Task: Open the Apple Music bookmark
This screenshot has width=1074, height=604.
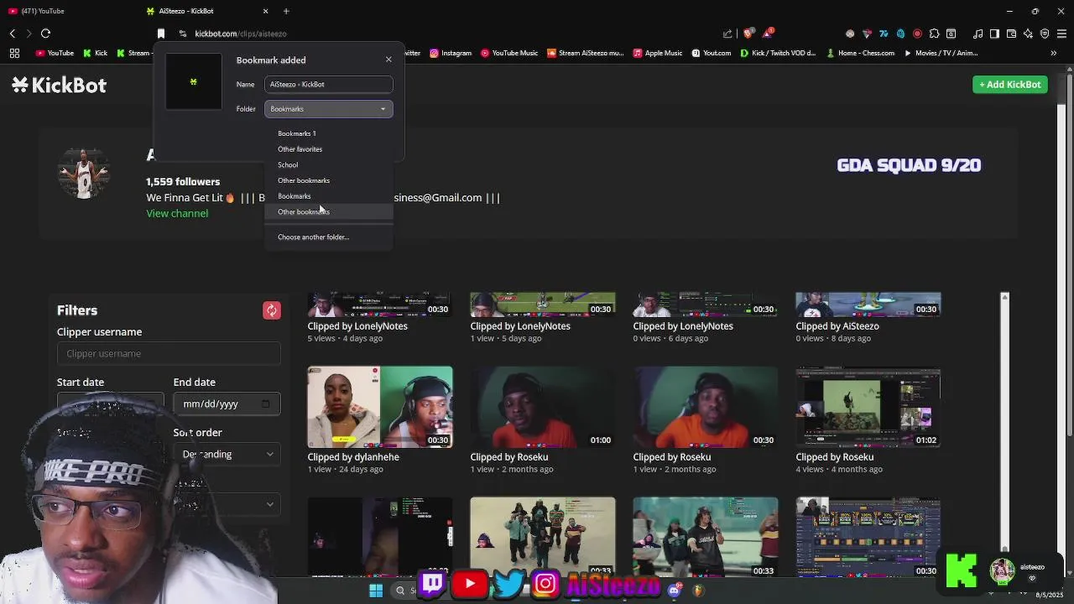Action: (658, 53)
